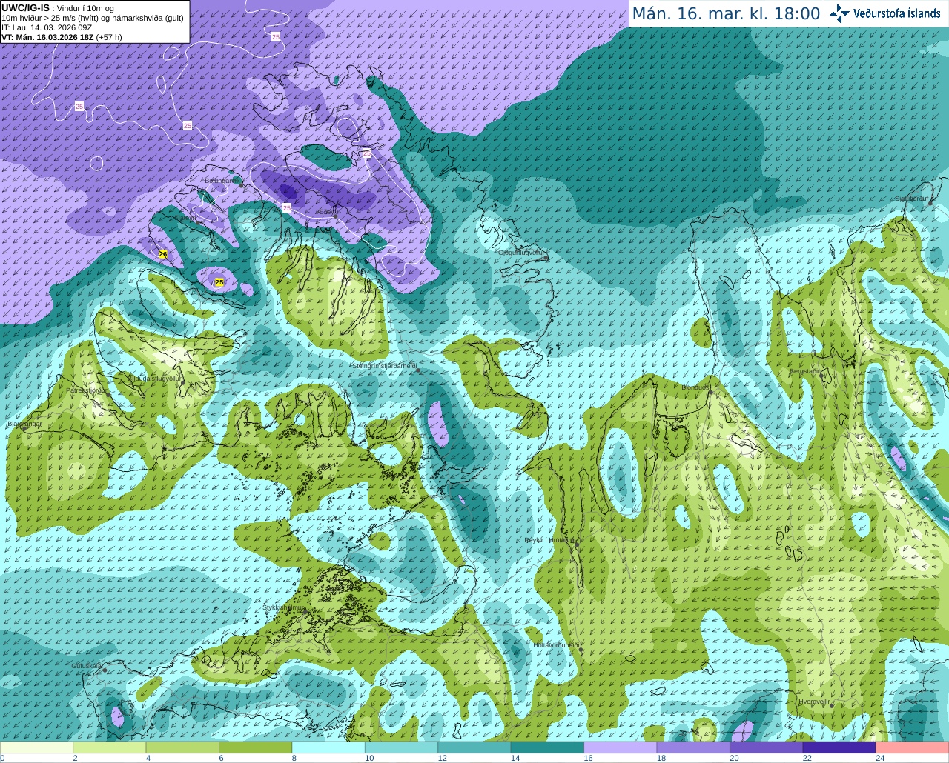Click the Blönduós station label
This screenshot has height=763, width=949.
coord(696,387)
